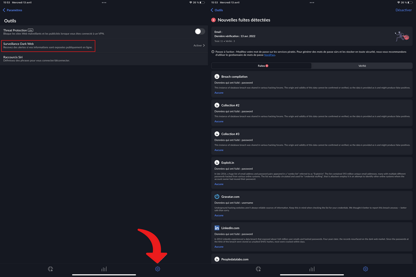Image resolution: width=416 pixels, height=277 pixels.
Task: Tap info icon before Passez à l'action
Action: pos(213,52)
